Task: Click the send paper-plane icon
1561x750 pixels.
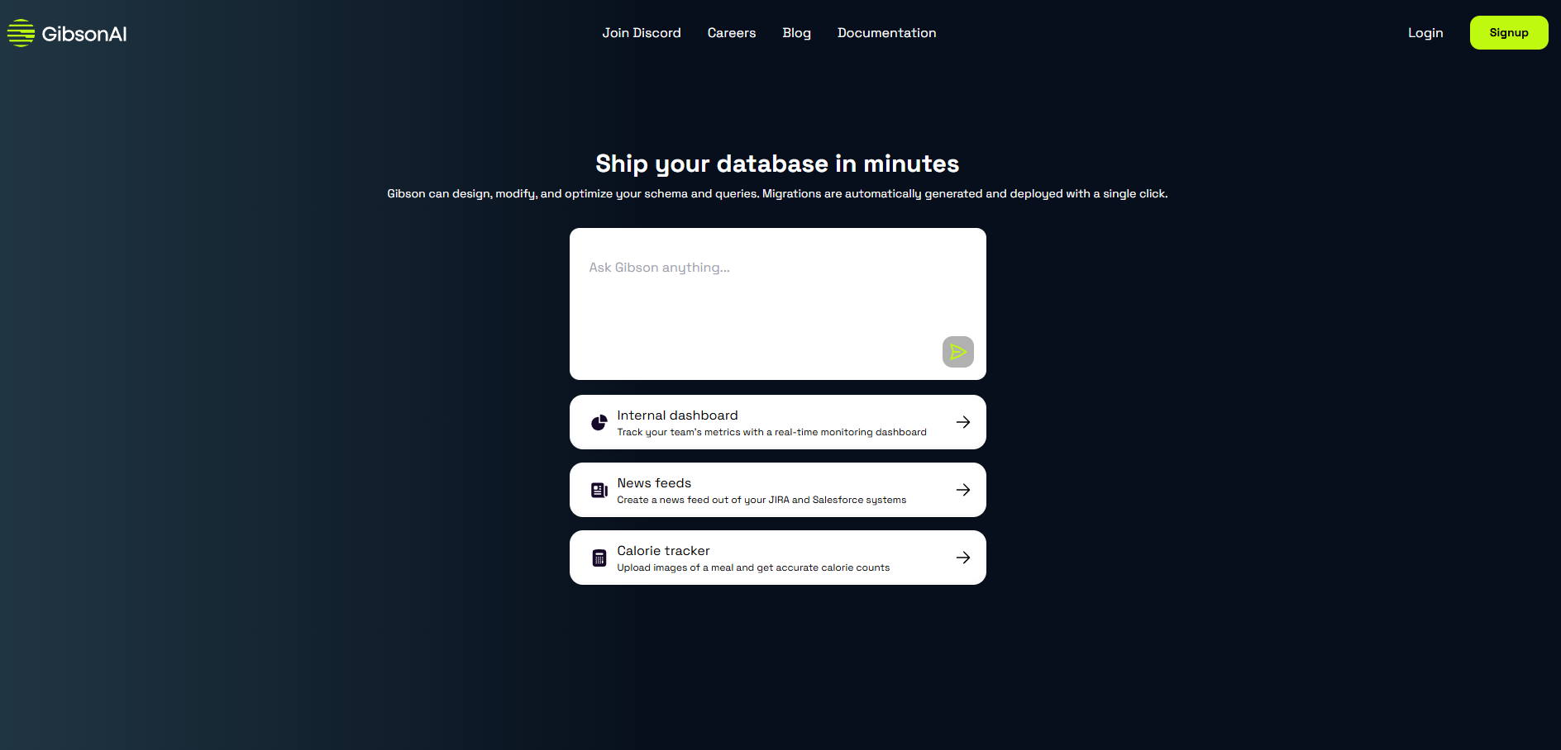Action: coord(957,352)
